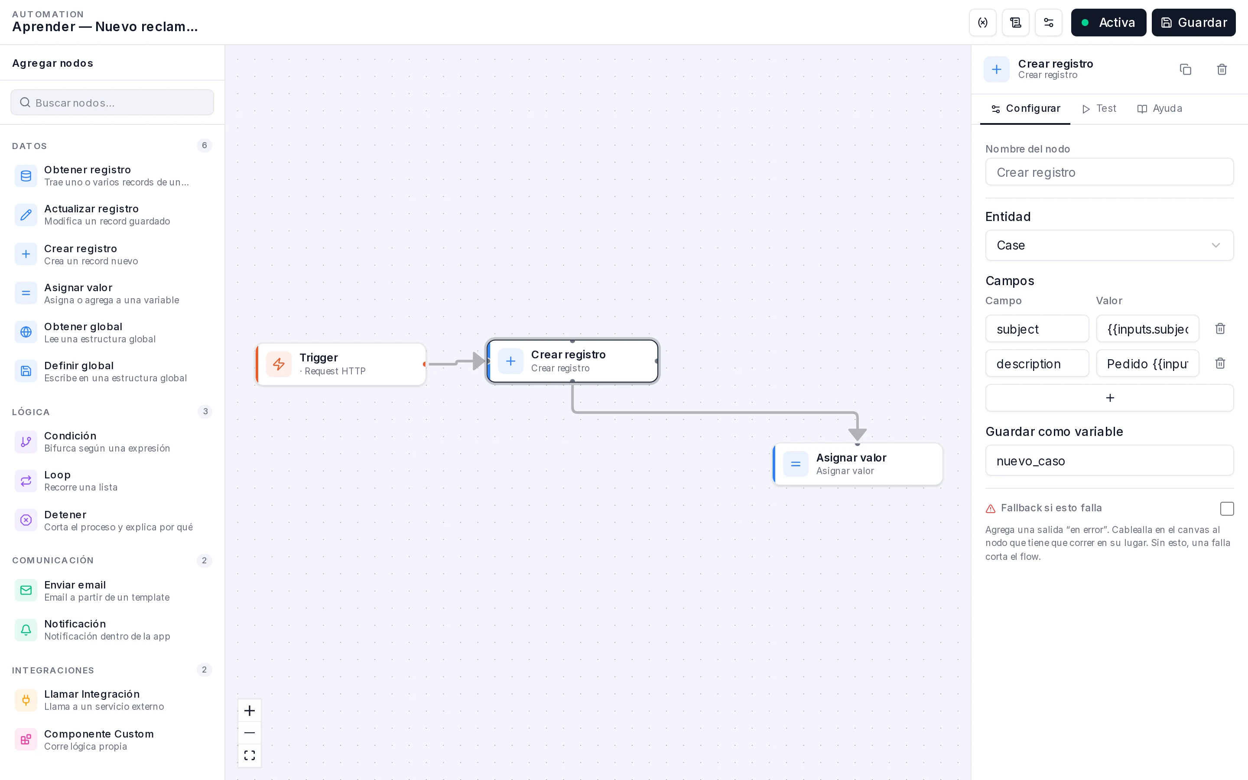Add Actualizar registro node from palette
Image resolution: width=1248 pixels, height=780 pixels.
(112, 214)
